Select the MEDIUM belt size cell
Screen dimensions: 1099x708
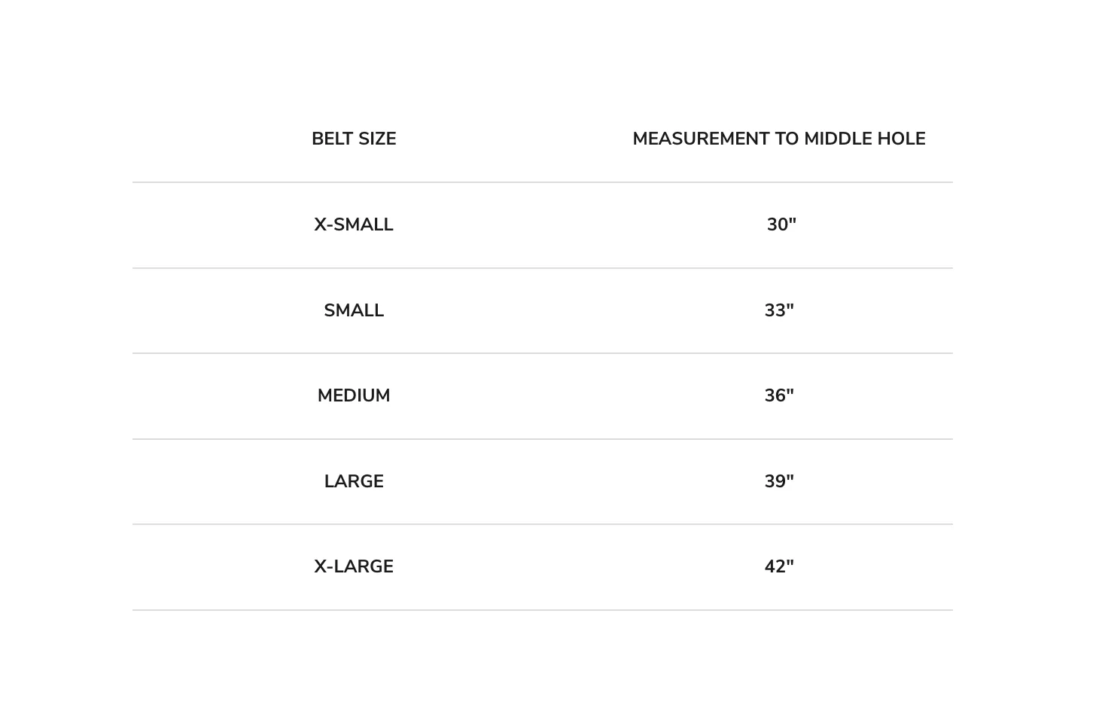coord(354,395)
